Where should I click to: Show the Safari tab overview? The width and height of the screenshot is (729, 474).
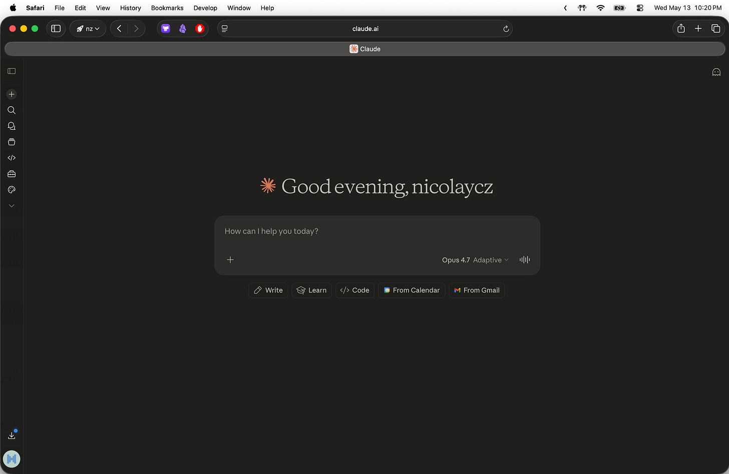click(716, 29)
